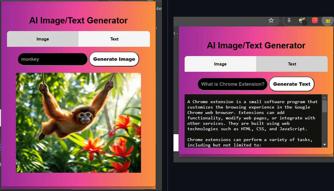Select Text tab in right popup
The height and width of the screenshot is (191, 334).
292,64
